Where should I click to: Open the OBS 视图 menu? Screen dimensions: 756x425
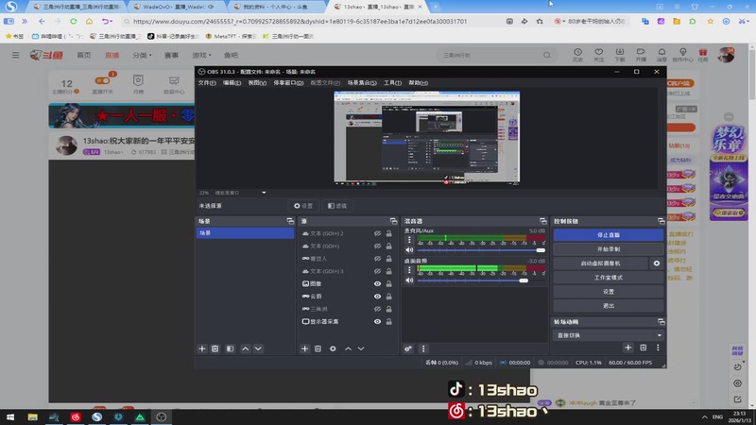click(257, 83)
